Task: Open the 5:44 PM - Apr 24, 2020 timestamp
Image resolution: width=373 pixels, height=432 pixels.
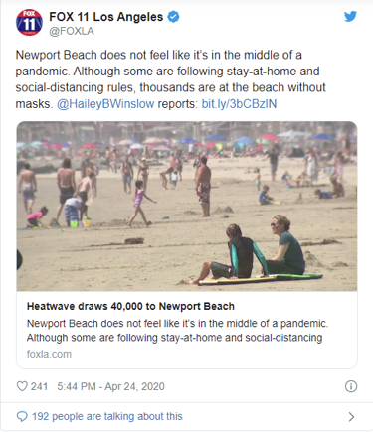Action: [110, 386]
